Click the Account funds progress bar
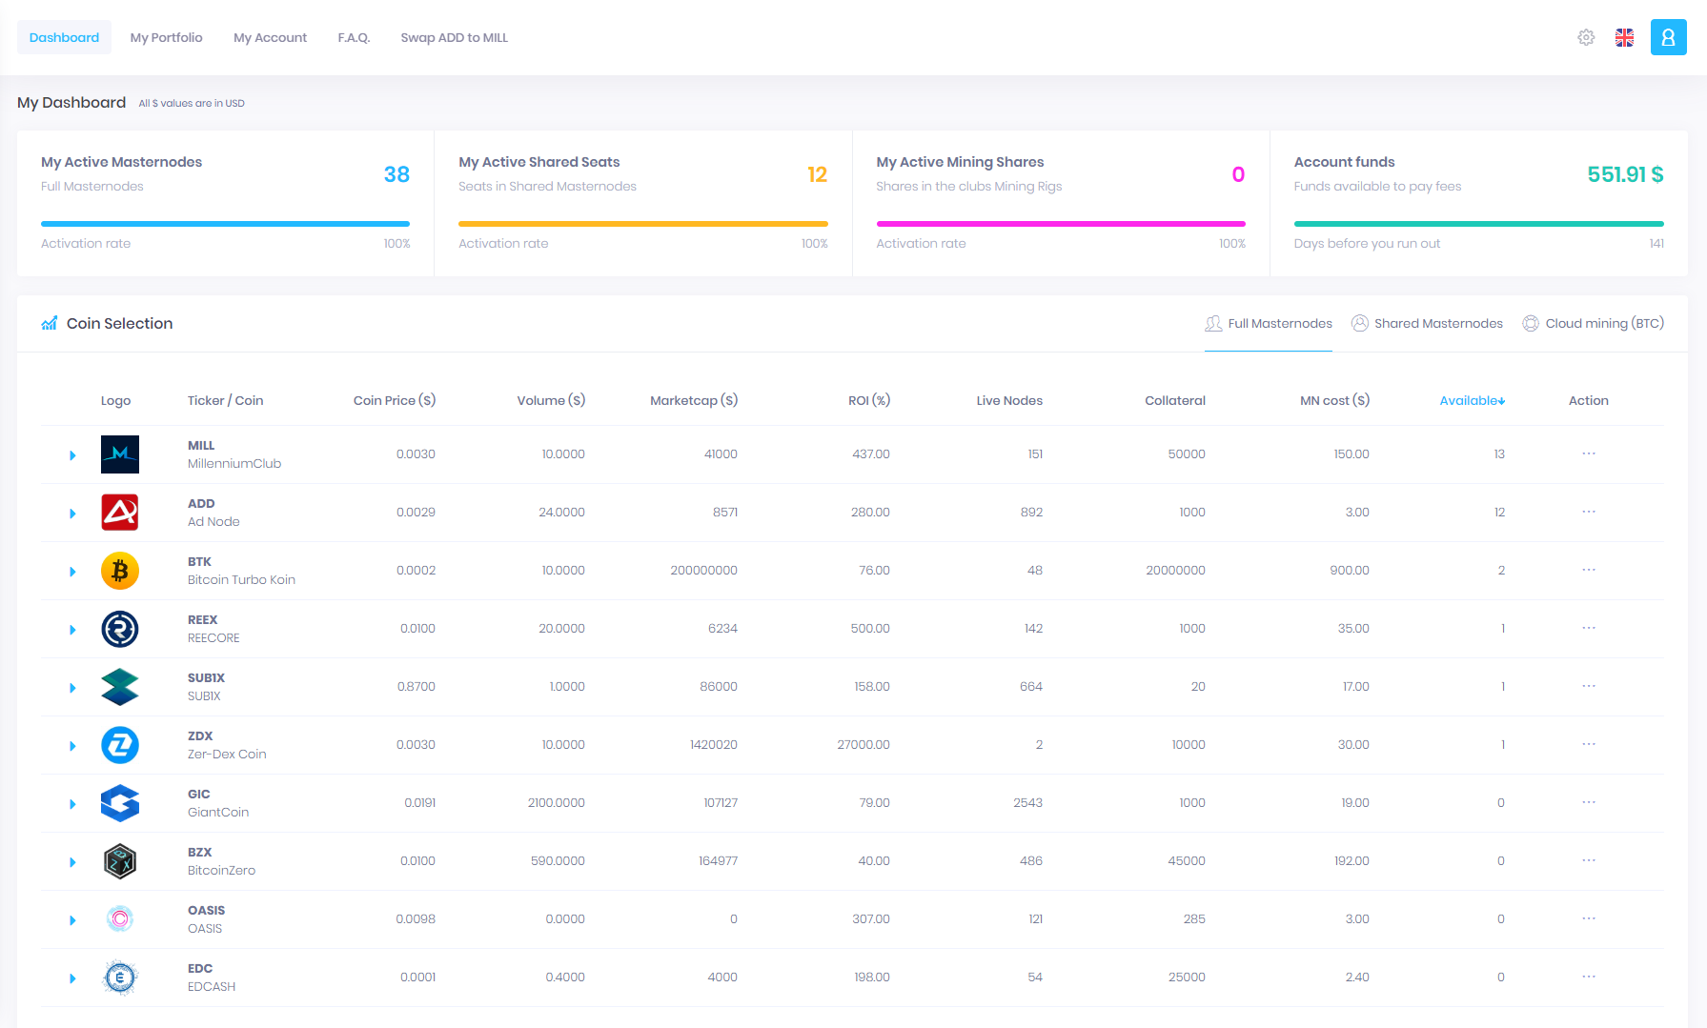The height and width of the screenshot is (1028, 1707). [1478, 224]
